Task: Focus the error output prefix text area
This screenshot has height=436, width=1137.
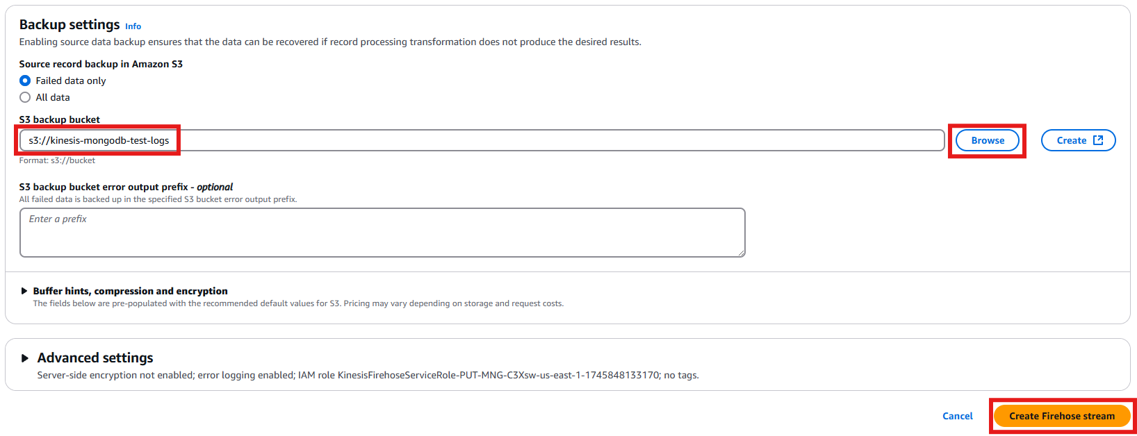Action: click(x=382, y=233)
